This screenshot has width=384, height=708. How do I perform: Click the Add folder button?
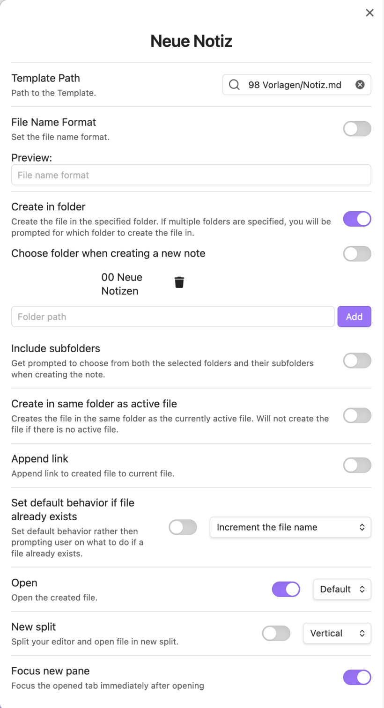click(354, 317)
